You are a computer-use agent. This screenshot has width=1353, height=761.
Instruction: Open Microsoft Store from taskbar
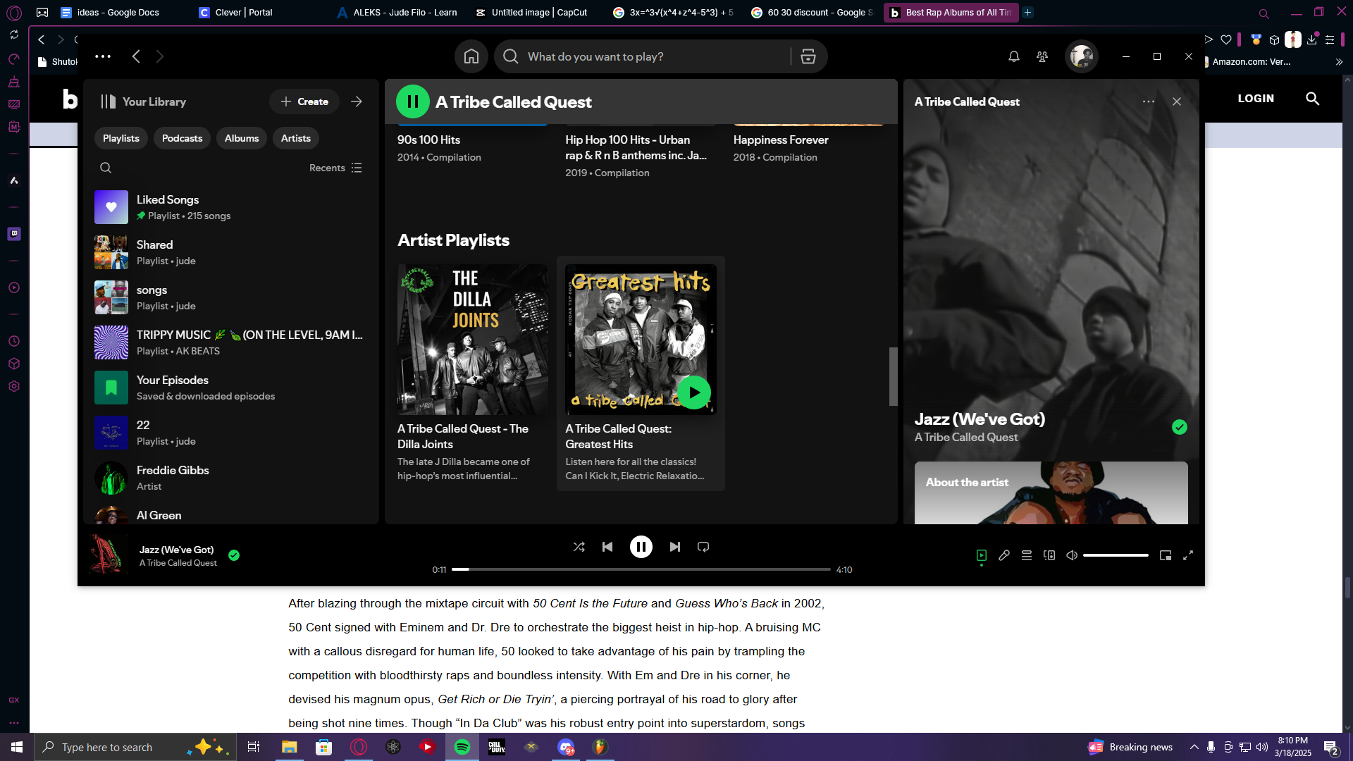[323, 747]
